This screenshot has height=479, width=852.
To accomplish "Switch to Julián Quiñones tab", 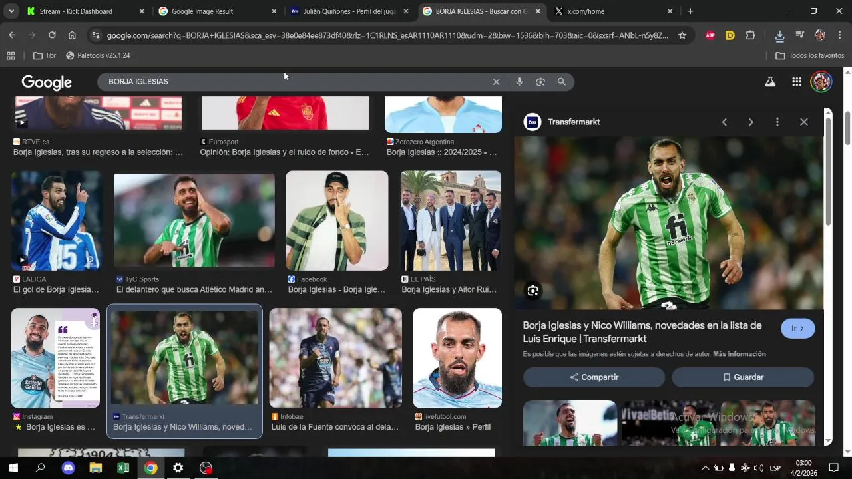I will (349, 11).
